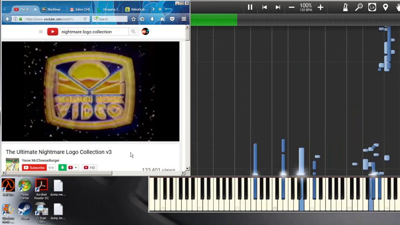Toggle note labels 'La' icon in Synthesia
Screen dimensions: 400x225
(x=372, y=7)
